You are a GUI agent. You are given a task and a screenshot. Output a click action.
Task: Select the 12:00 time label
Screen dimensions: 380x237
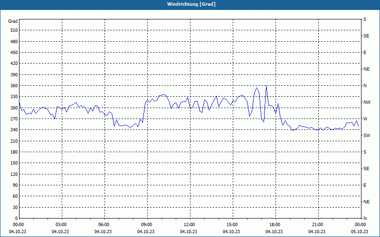pyautogui.click(x=189, y=225)
